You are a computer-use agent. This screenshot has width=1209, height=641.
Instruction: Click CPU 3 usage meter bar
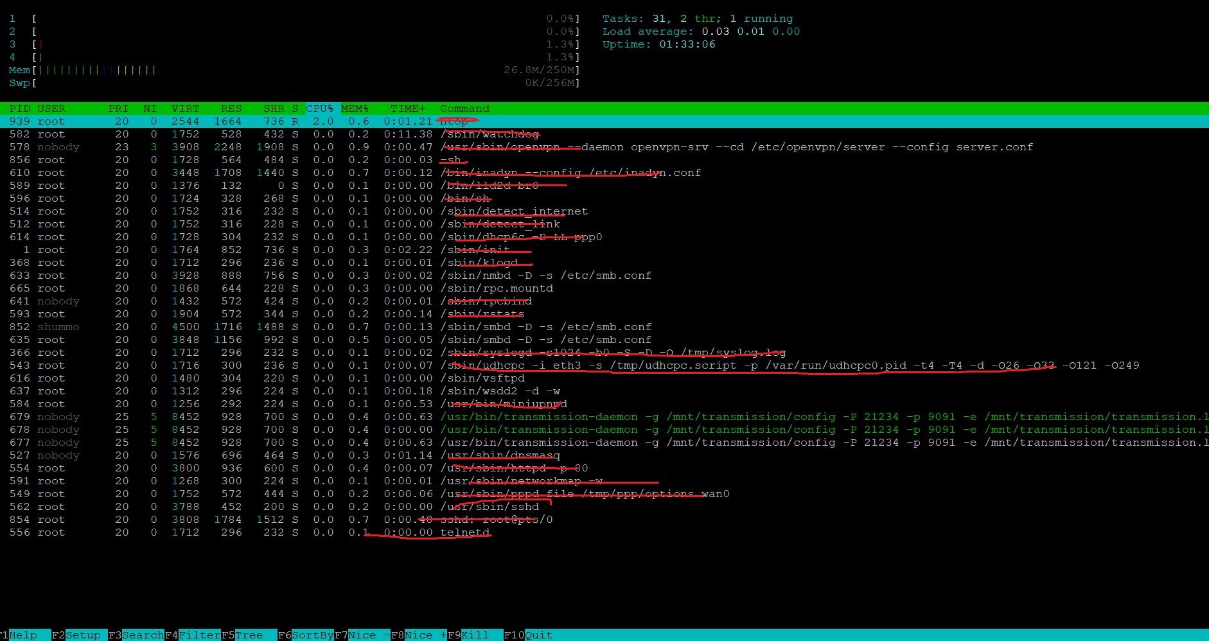tap(306, 44)
